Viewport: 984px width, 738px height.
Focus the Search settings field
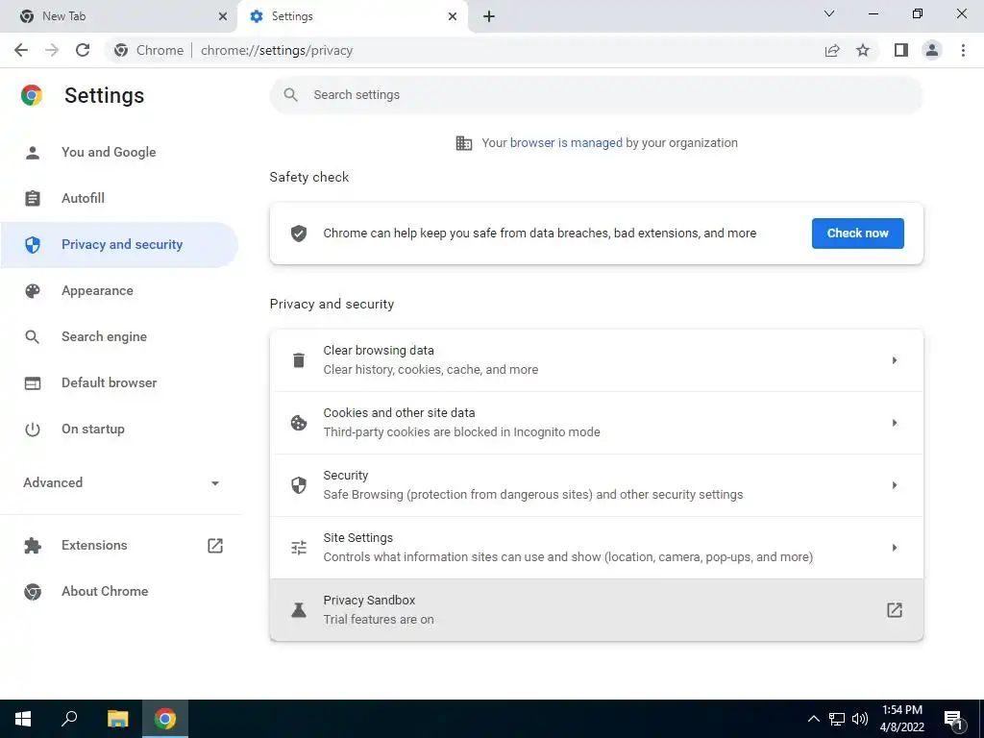[596, 95]
